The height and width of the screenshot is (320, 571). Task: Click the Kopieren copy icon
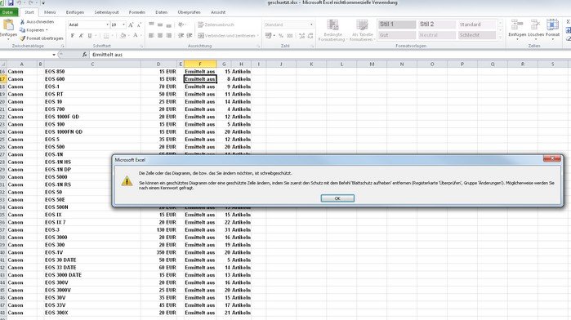pos(23,30)
